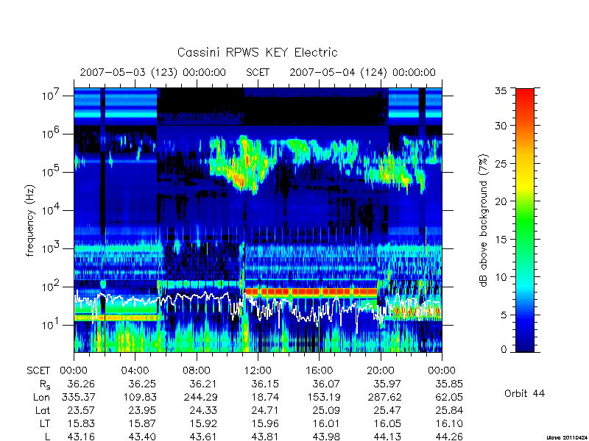Click the LT value "15.92"
This screenshot has height=441, width=589.
203,424
